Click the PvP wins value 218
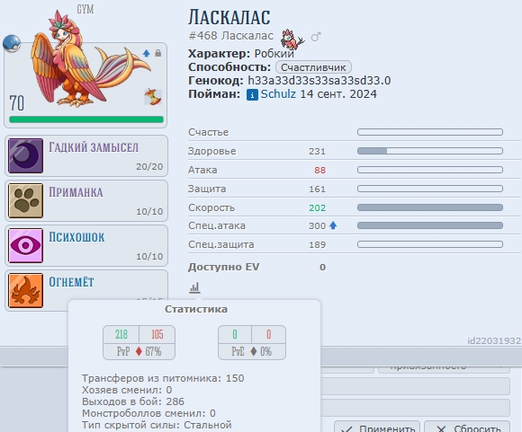Screen dimensions: 522x432 click(121, 334)
